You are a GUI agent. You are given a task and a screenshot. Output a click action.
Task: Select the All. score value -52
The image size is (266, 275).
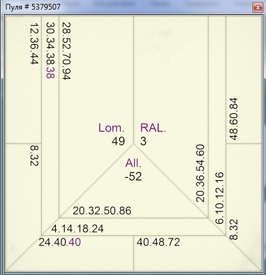[x=134, y=177]
